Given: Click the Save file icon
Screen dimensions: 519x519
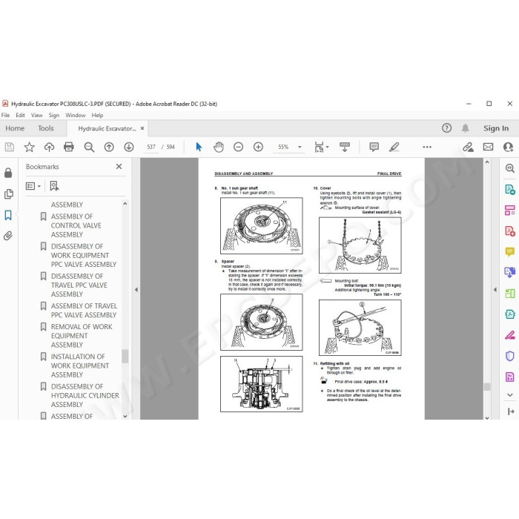Looking at the screenshot, I should pyautogui.click(x=9, y=147).
